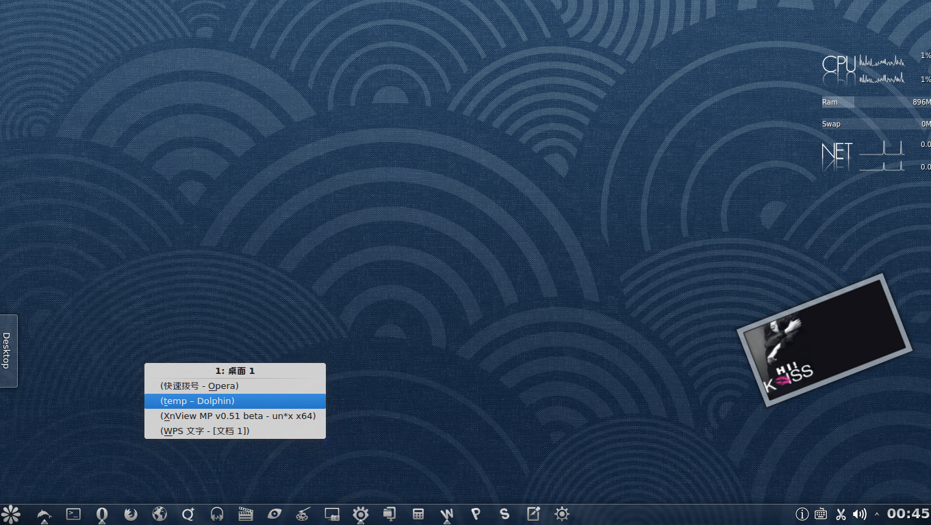This screenshot has height=525, width=931.
Task: Select the Opera window in list
Action: click(235, 386)
